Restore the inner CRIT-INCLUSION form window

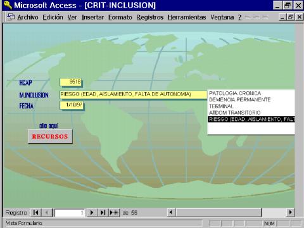291,17
